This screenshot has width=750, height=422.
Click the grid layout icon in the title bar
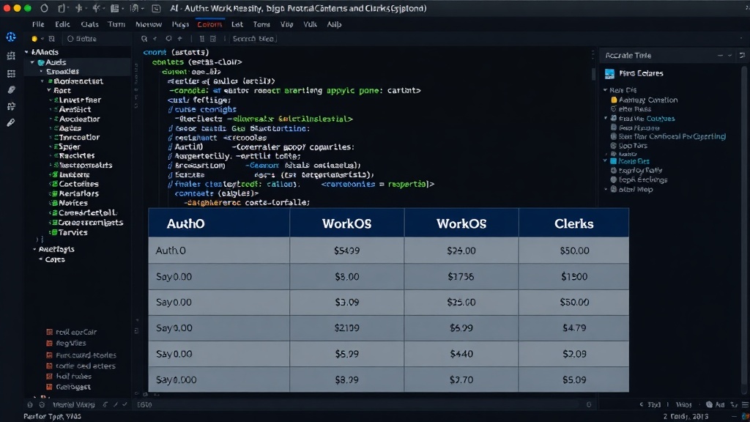pyautogui.click(x=115, y=8)
